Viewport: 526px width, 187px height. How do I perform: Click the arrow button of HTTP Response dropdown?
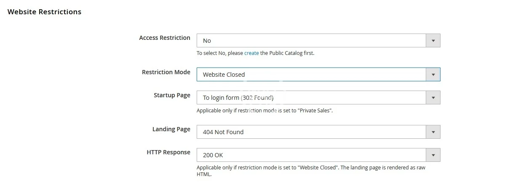(x=433, y=155)
